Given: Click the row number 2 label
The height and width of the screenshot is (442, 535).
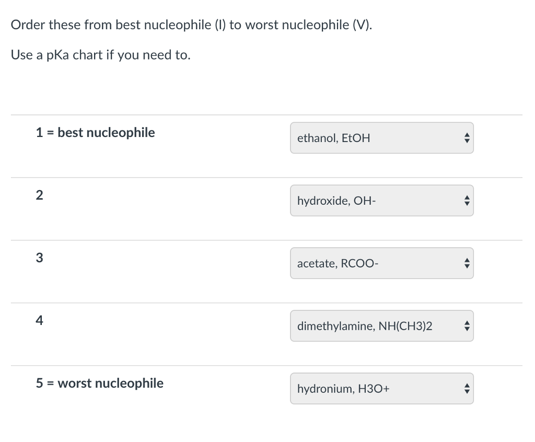Looking at the screenshot, I should tap(39, 195).
